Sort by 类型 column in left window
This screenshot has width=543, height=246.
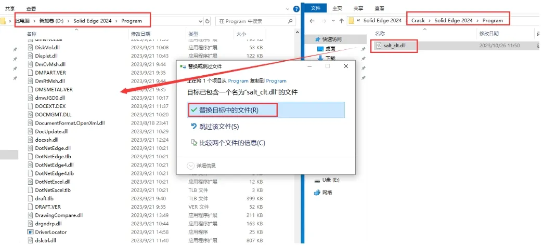pos(193,34)
